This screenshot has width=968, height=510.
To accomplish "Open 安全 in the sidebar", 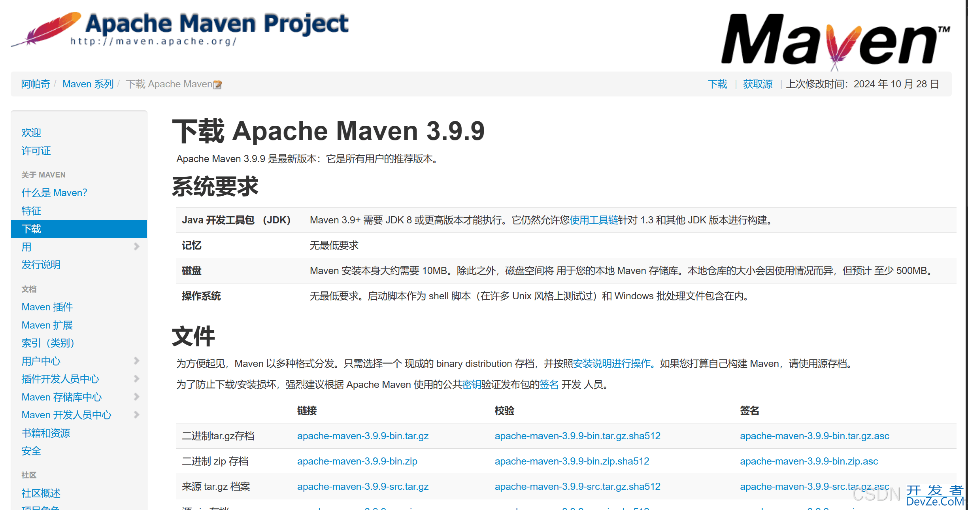I will 31,451.
